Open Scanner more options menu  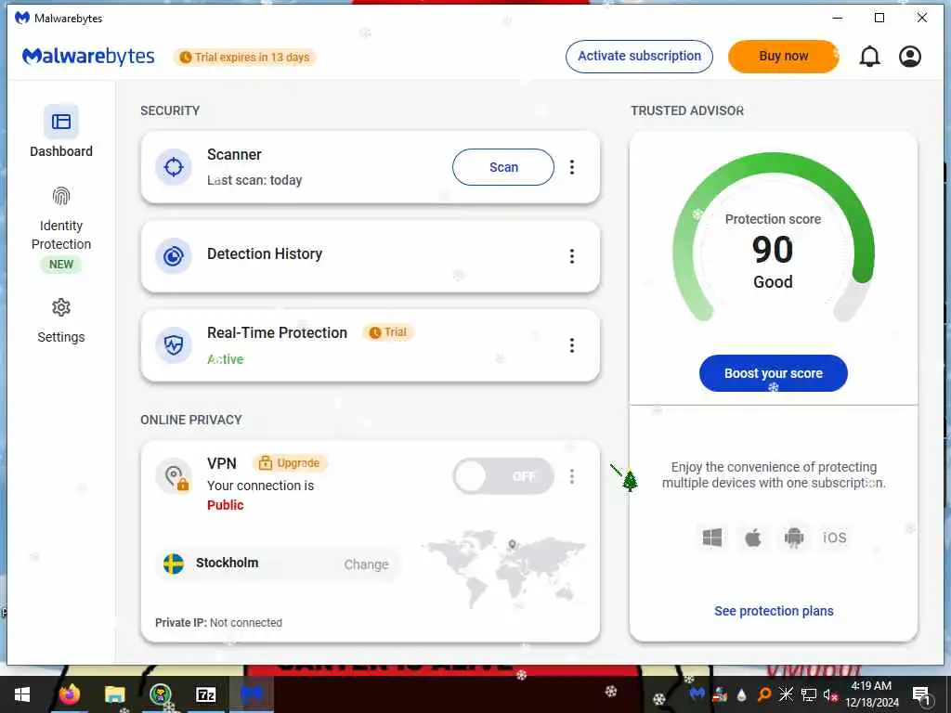coord(572,167)
